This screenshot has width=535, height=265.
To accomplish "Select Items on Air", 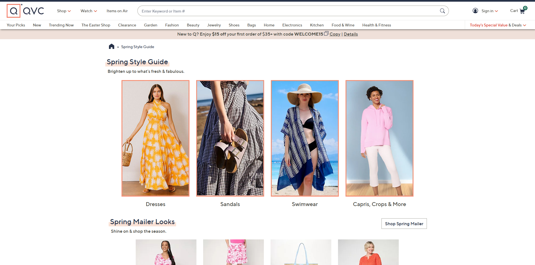I will tap(117, 11).
